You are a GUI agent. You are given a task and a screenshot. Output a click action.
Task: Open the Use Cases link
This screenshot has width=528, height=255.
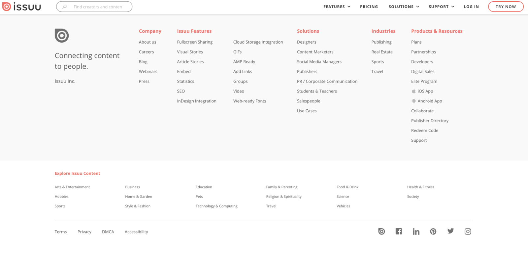[x=307, y=111]
